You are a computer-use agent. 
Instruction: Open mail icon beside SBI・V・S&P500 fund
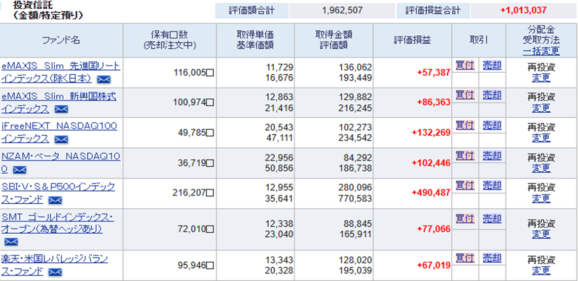pyautogui.click(x=55, y=200)
